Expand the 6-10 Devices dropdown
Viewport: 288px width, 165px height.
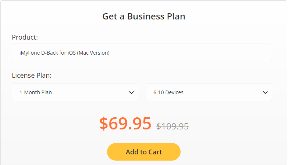pos(209,92)
